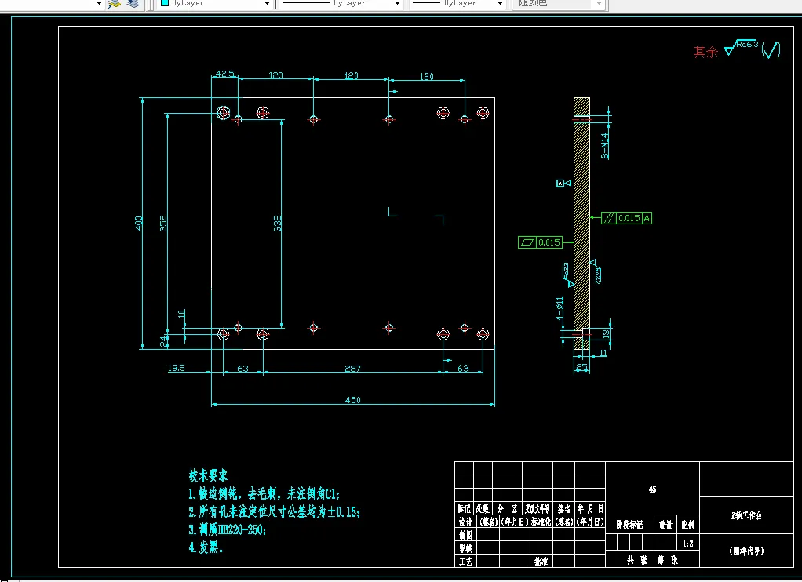This screenshot has height=582, width=802.
Task: Select technical note 3 HB220-250
Action: click(227, 529)
